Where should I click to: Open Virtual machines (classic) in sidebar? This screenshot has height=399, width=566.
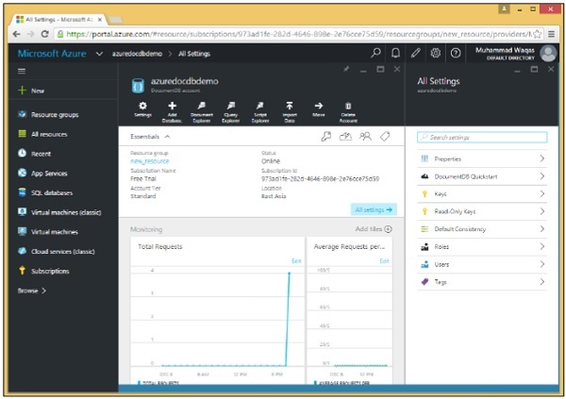(x=59, y=212)
